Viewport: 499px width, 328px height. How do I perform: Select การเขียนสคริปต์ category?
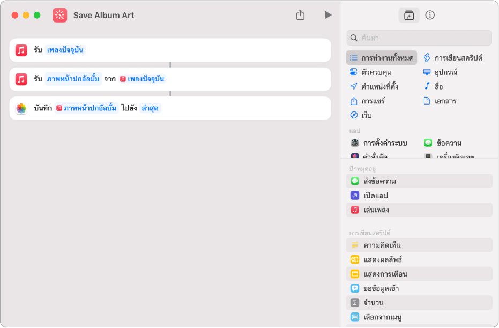click(x=453, y=57)
